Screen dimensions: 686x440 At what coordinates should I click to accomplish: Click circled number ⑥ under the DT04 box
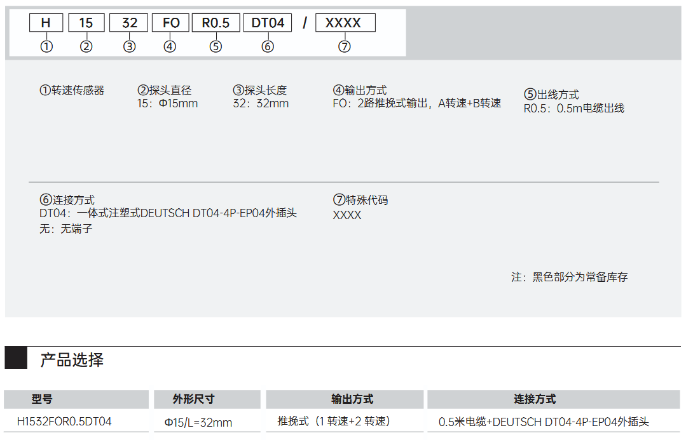point(268,46)
